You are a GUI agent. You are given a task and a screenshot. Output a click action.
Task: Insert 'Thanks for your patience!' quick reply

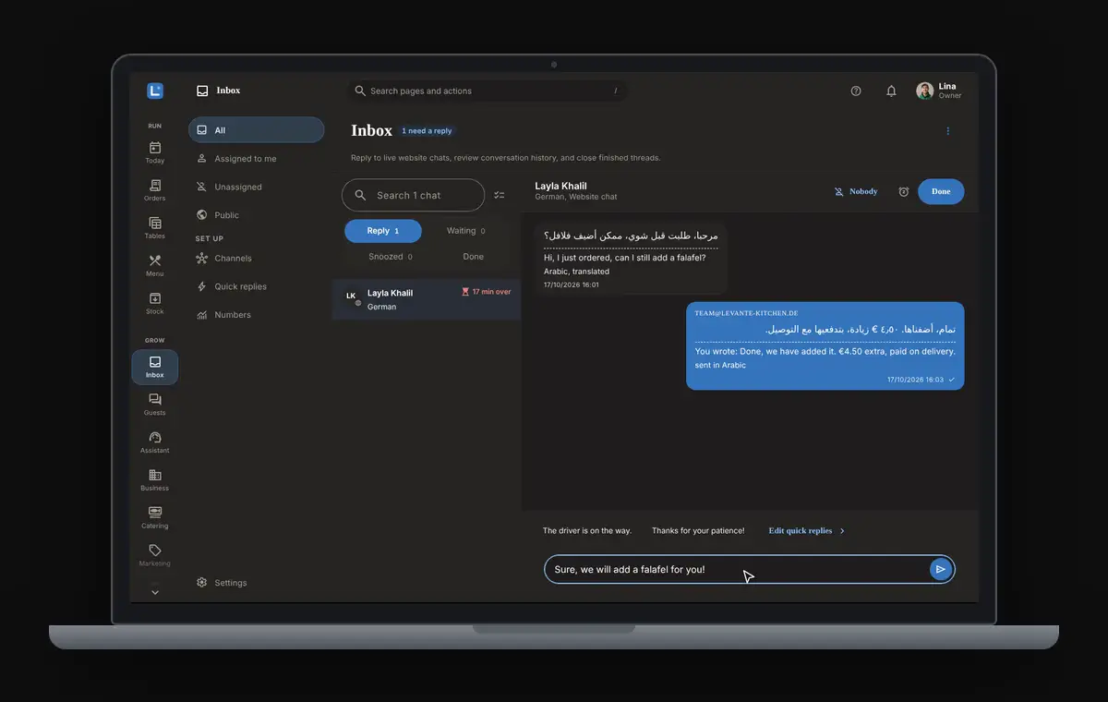(x=699, y=531)
